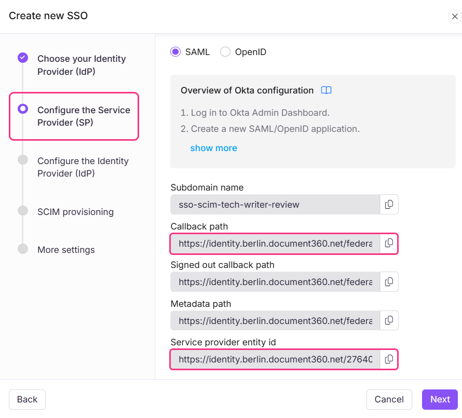Screen dimensions: 462x418
Task: Click the Back button
Action: coord(27,399)
